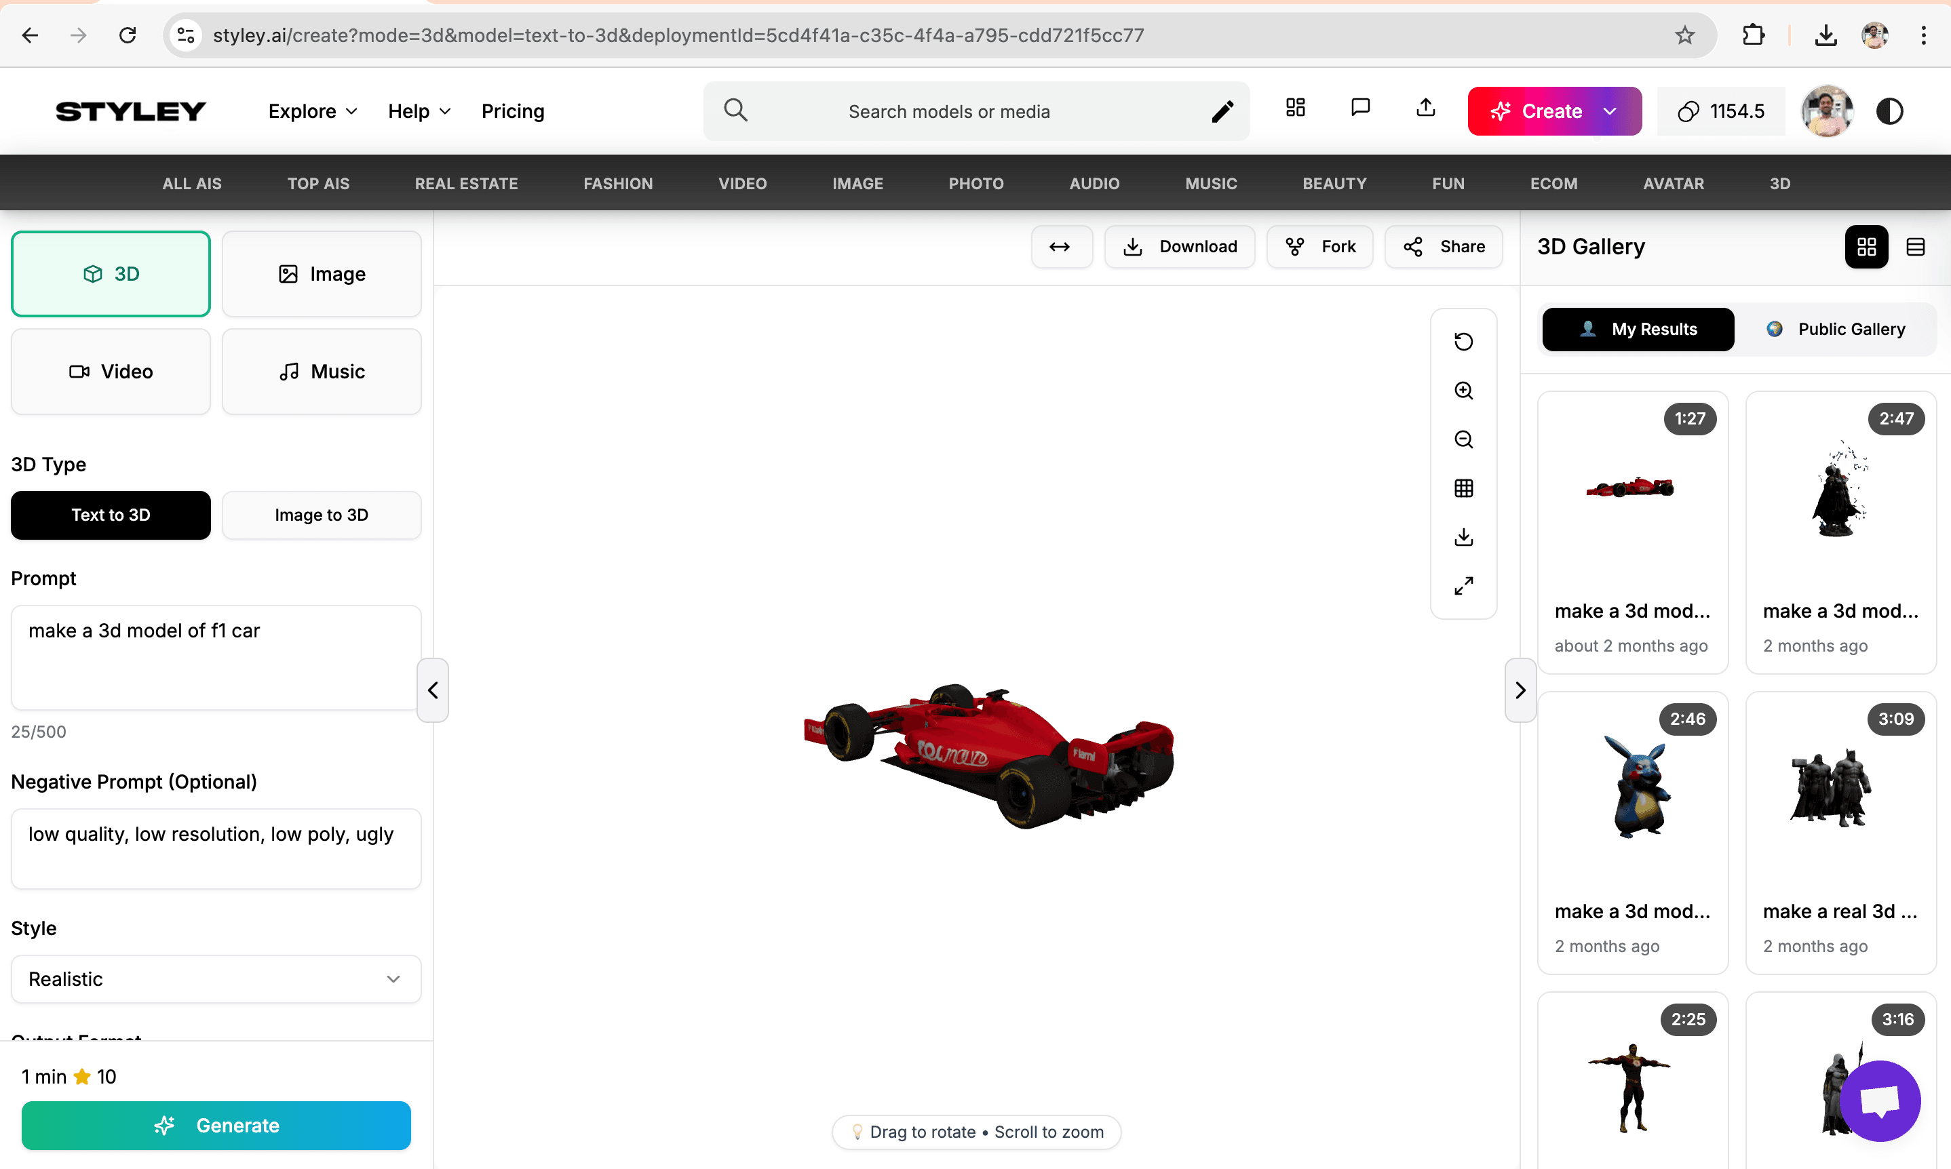The width and height of the screenshot is (1951, 1169).
Task: Click in the Negative Prompt field
Action: coord(216,848)
